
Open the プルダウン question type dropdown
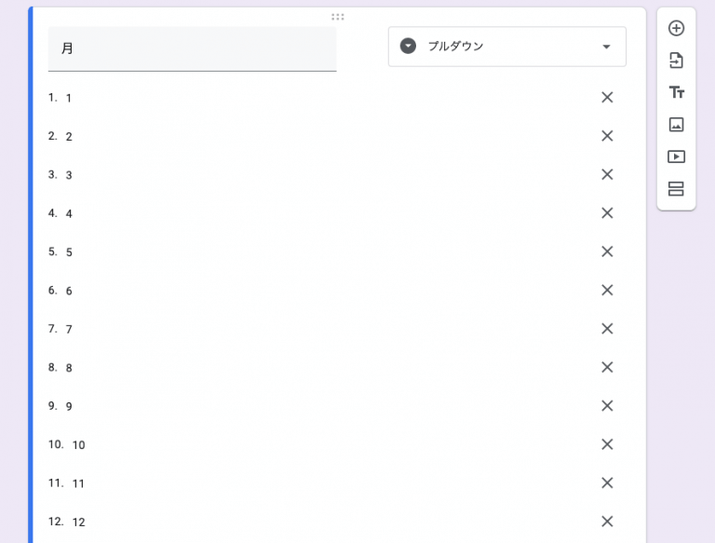(506, 47)
